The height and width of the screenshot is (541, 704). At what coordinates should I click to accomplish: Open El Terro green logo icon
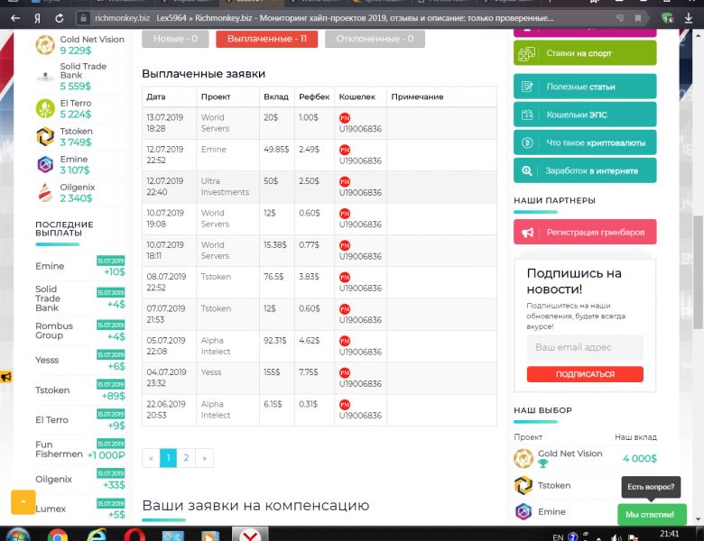(x=45, y=108)
